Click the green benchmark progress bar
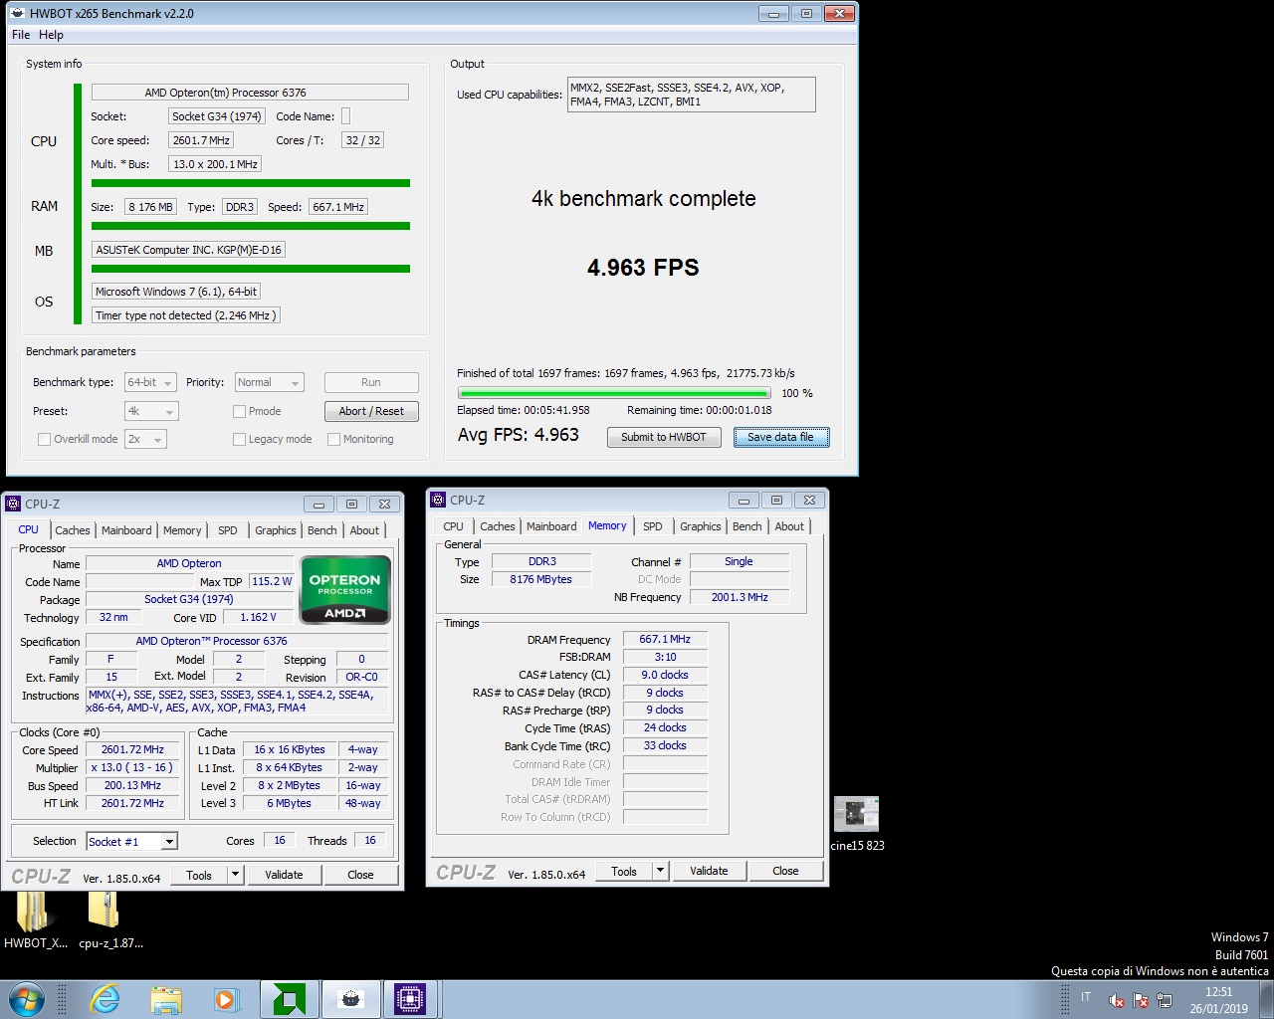This screenshot has height=1019, width=1274. tap(614, 393)
